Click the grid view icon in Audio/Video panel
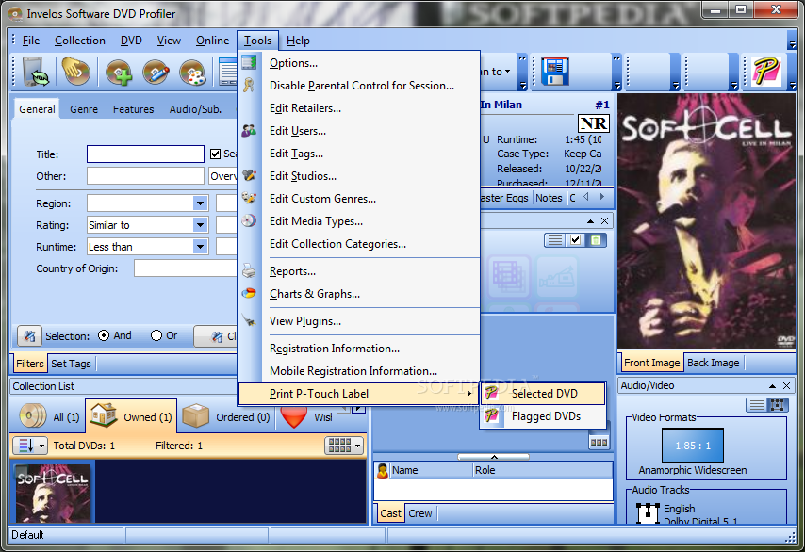The height and width of the screenshot is (552, 805). click(778, 405)
